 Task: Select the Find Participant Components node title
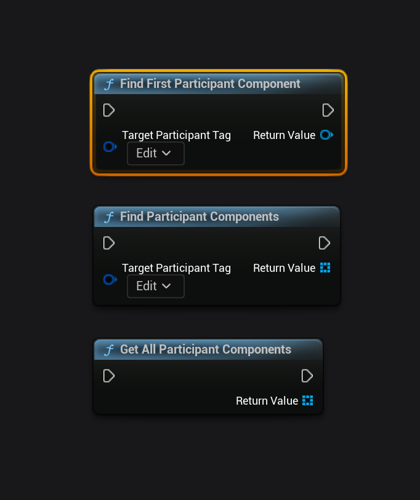pos(200,216)
